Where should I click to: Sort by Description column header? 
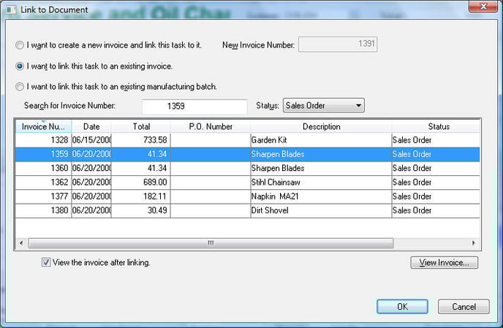(321, 126)
